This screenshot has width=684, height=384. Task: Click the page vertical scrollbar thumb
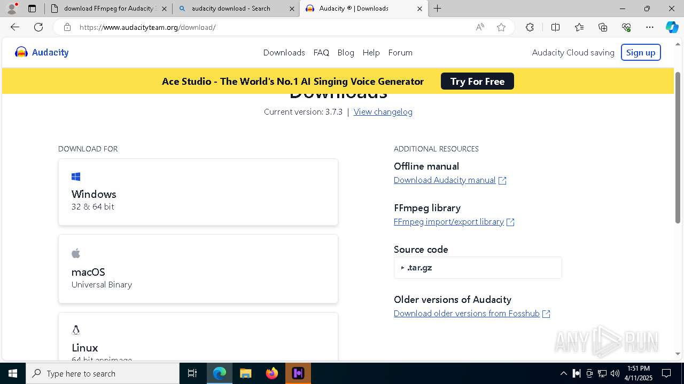[678, 148]
